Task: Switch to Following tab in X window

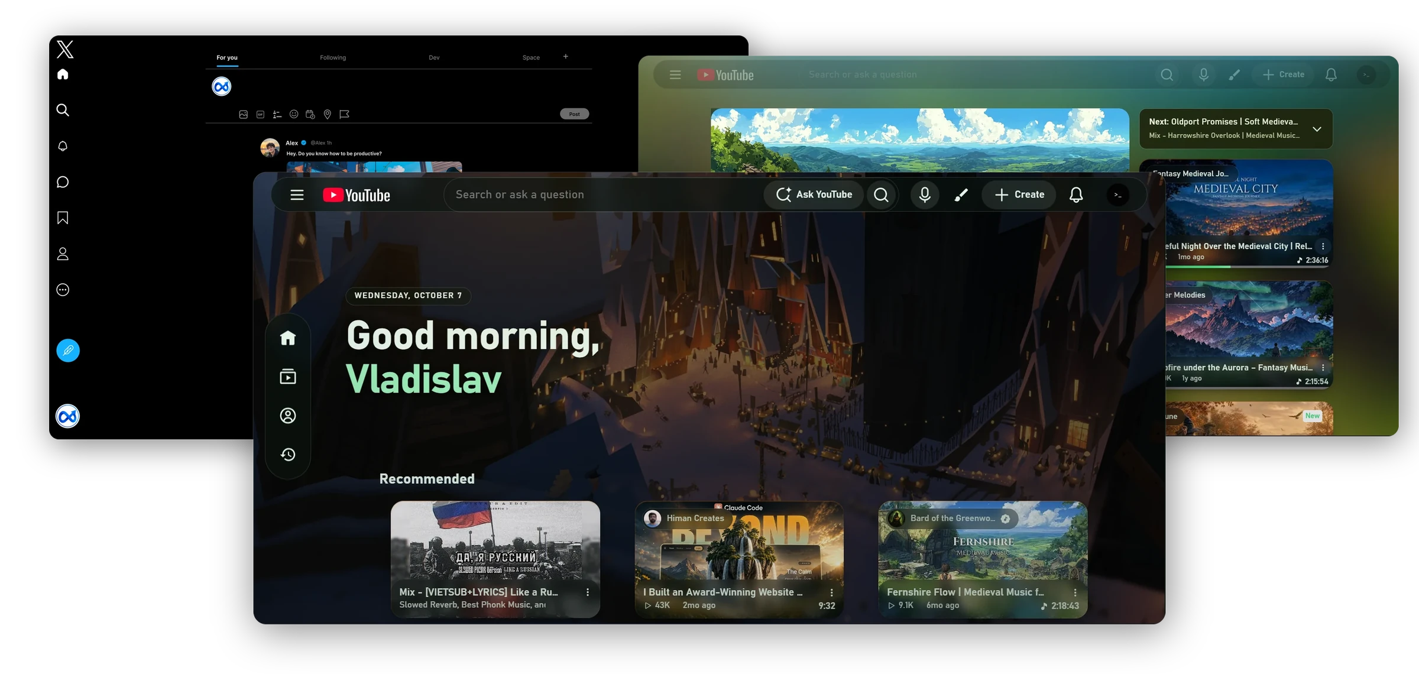Action: 333,57
